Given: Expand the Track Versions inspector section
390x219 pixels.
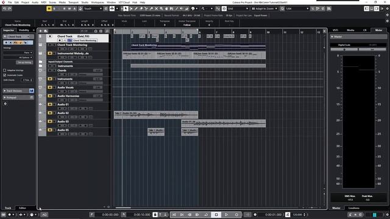Looking at the screenshot, I should point(18,91).
